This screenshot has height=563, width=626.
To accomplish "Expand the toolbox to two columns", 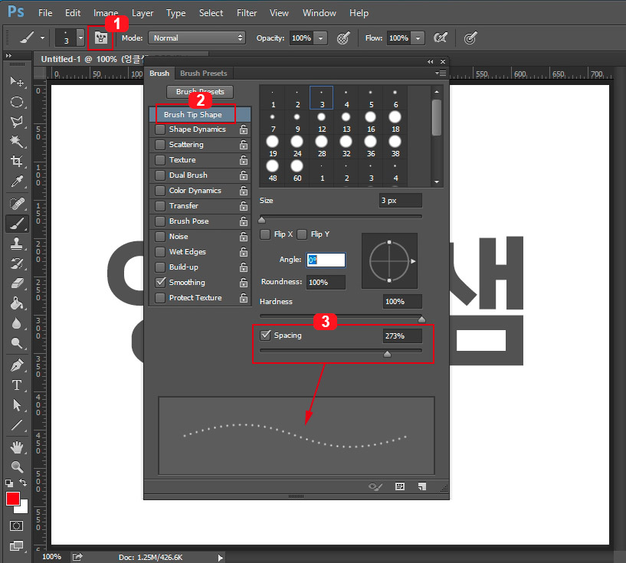I will click(x=8, y=55).
